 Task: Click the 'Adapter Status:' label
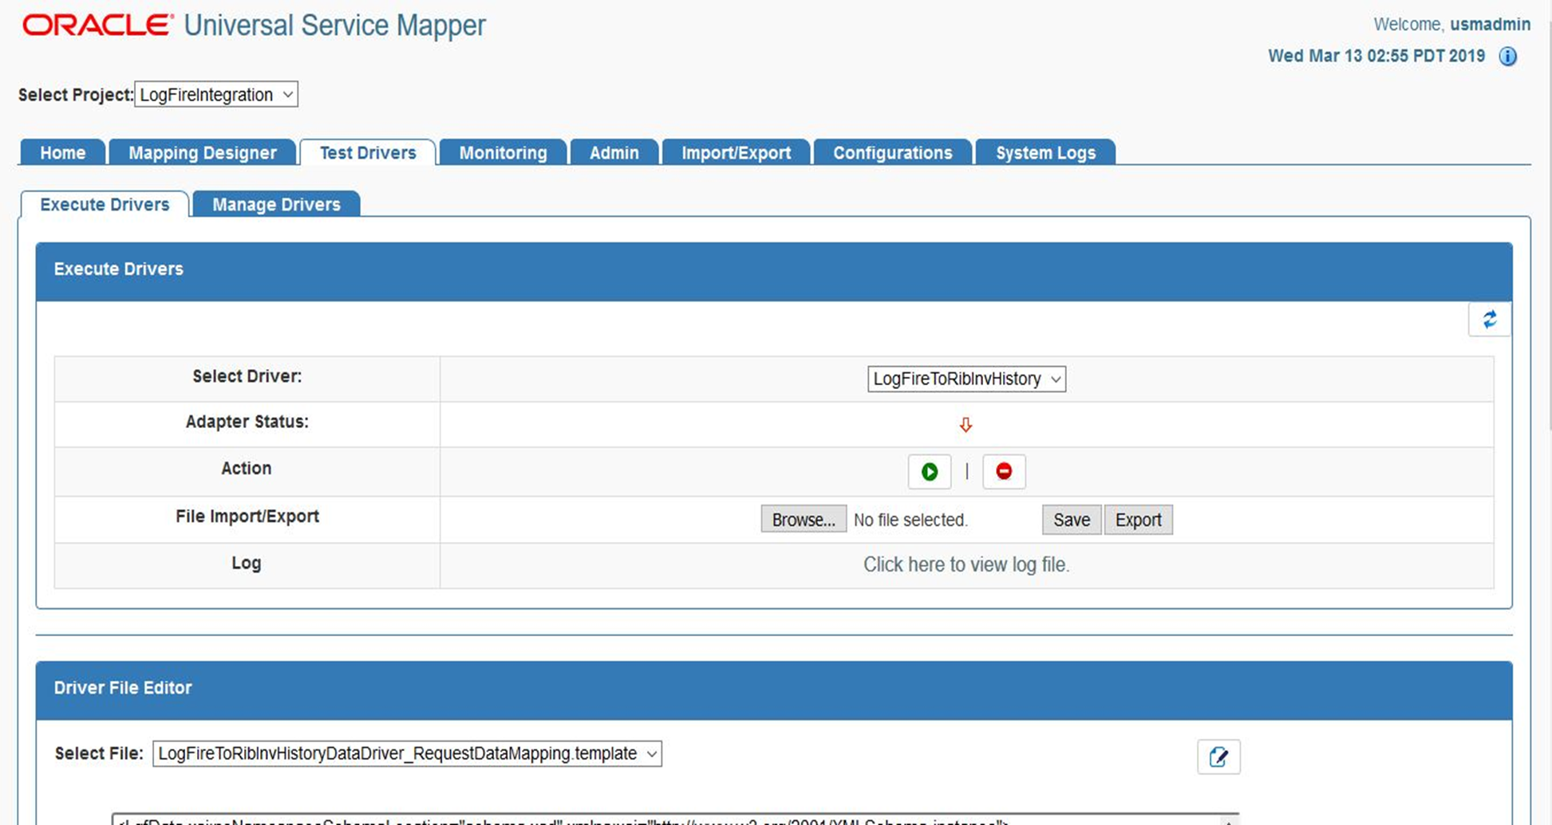(247, 422)
